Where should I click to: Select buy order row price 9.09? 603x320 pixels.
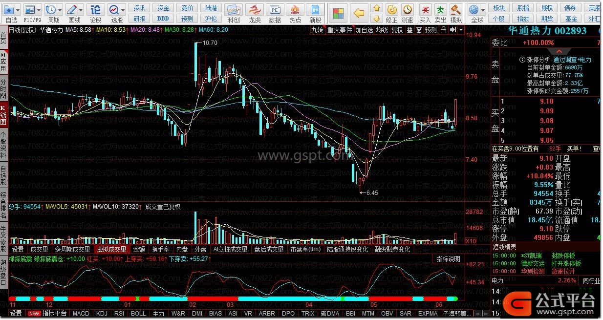[547, 111]
